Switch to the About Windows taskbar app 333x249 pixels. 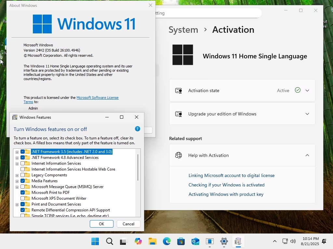[210, 241]
